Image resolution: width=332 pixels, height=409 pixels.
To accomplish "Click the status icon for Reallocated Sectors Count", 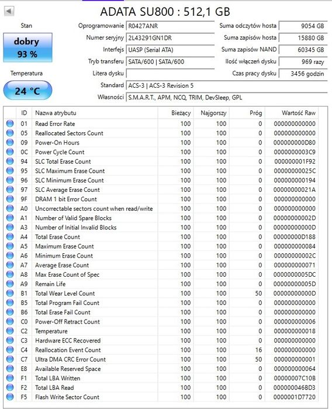I will coord(10,133).
